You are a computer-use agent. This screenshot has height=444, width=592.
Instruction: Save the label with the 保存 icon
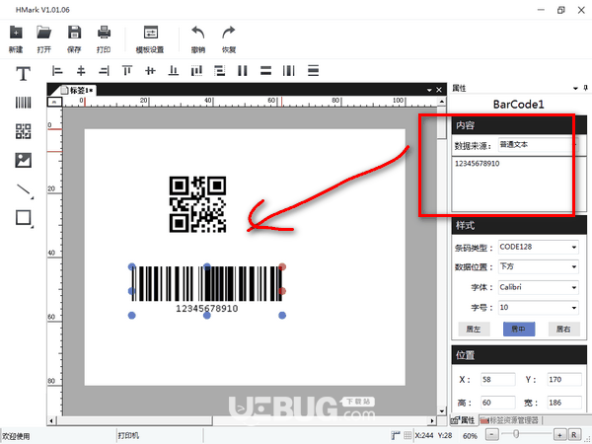(74, 33)
